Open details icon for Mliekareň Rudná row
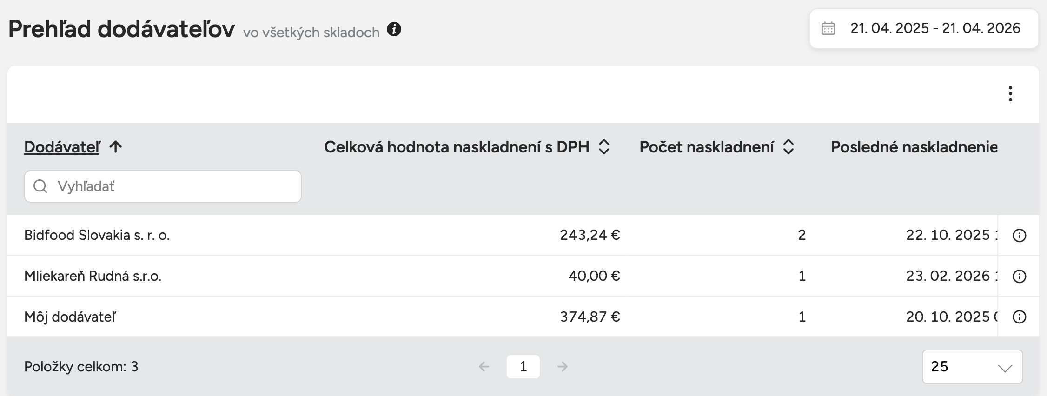 click(x=1019, y=277)
